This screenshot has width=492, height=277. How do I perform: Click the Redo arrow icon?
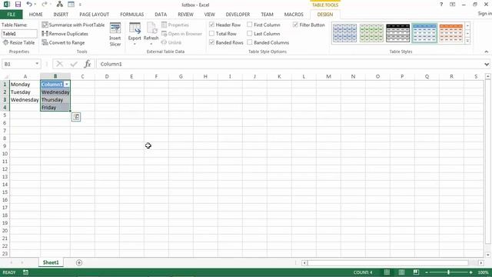[x=45, y=5]
